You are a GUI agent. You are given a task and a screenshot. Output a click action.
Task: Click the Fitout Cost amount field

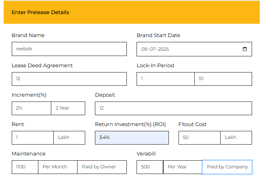tap(199, 138)
